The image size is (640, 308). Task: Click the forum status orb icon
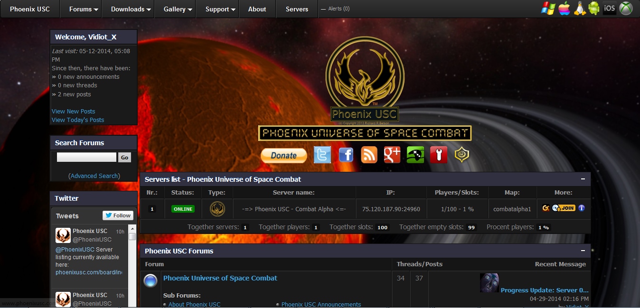[151, 281]
